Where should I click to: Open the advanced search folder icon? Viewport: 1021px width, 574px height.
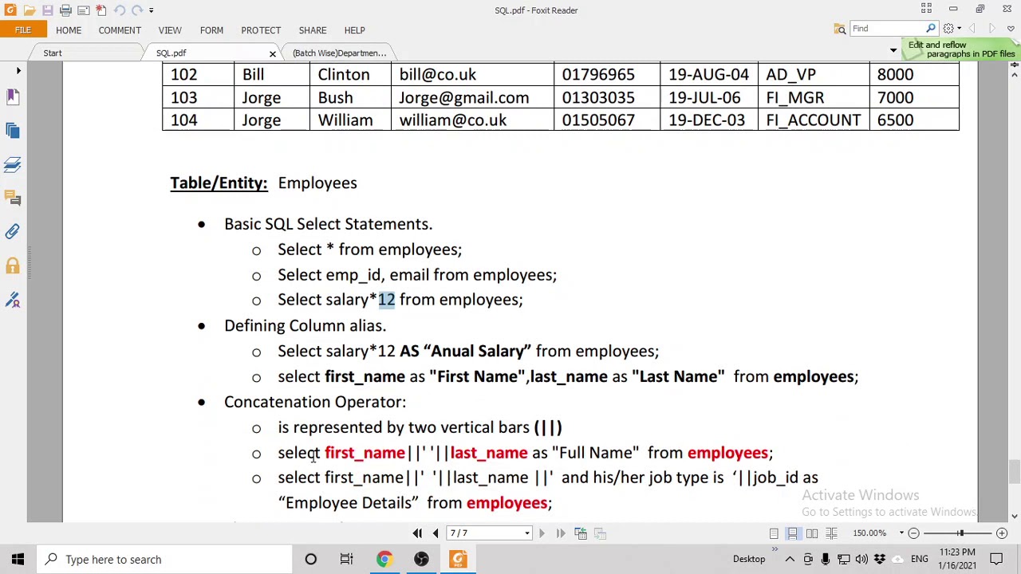click(840, 29)
